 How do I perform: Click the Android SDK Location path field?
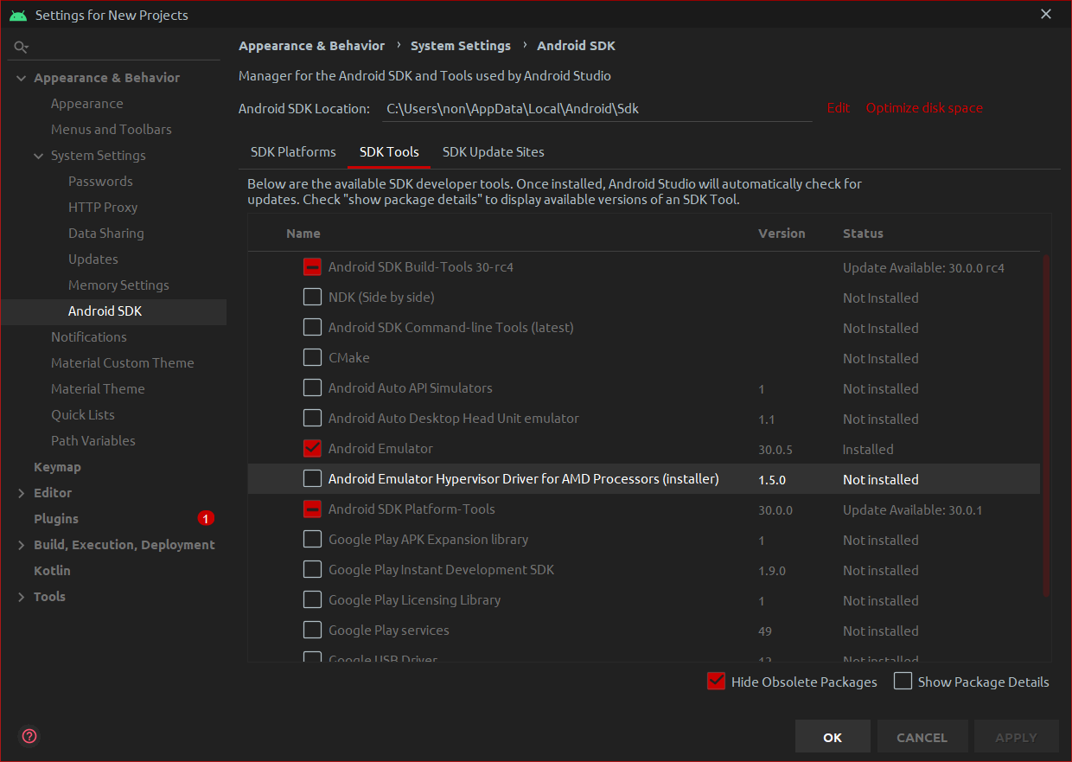[x=597, y=108]
